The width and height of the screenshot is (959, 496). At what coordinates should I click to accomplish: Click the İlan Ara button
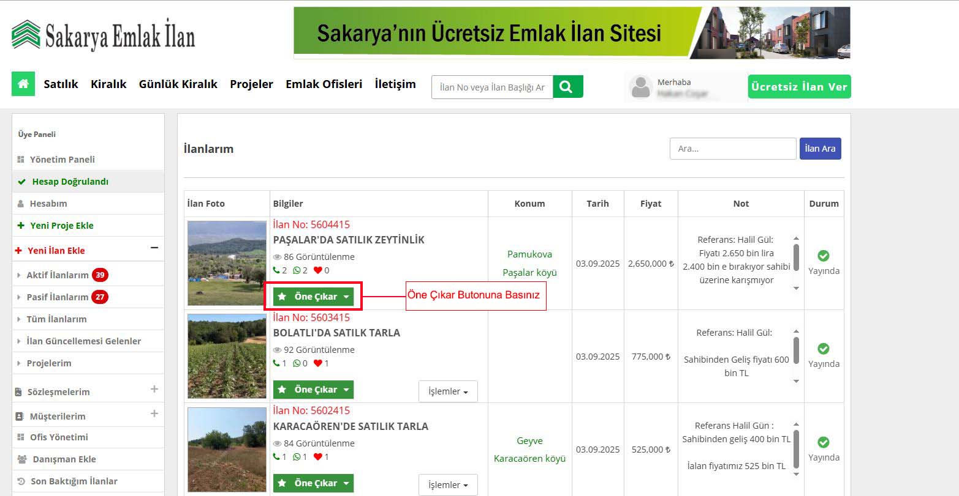tap(820, 149)
